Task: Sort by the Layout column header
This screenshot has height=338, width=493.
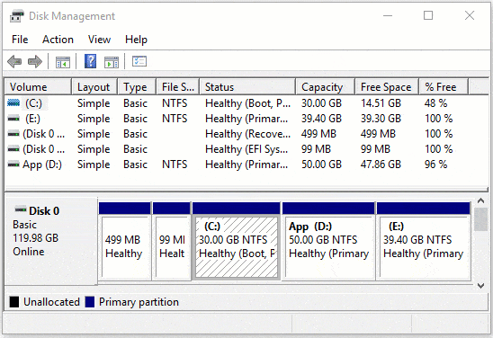Action: click(94, 87)
